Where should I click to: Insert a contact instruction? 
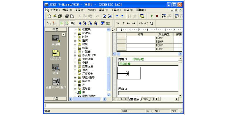141,23
